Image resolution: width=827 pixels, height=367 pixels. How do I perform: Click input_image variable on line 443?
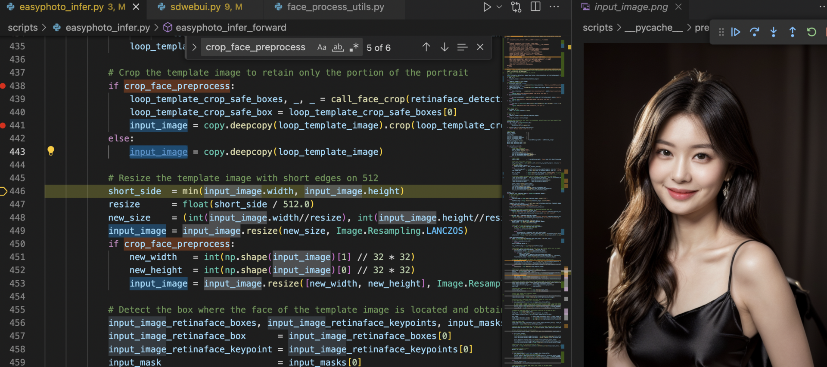[159, 152]
